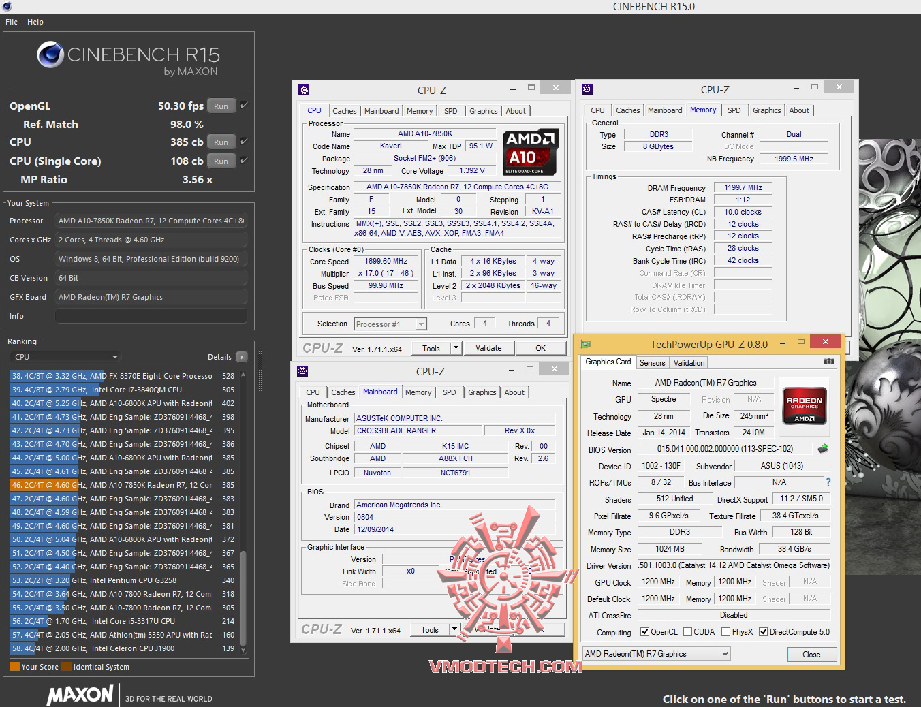This screenshot has width=921, height=707.
Task: Open Mainboard tab in CPU-Z Memory window
Action: coord(665,110)
